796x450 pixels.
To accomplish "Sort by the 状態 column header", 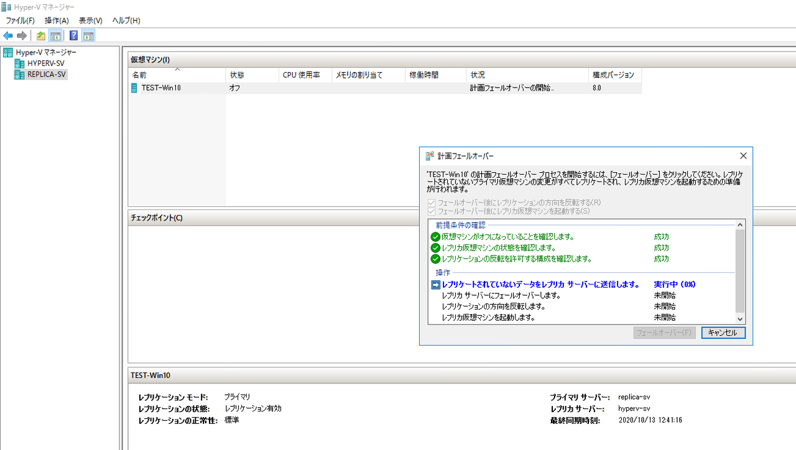I will [252, 75].
